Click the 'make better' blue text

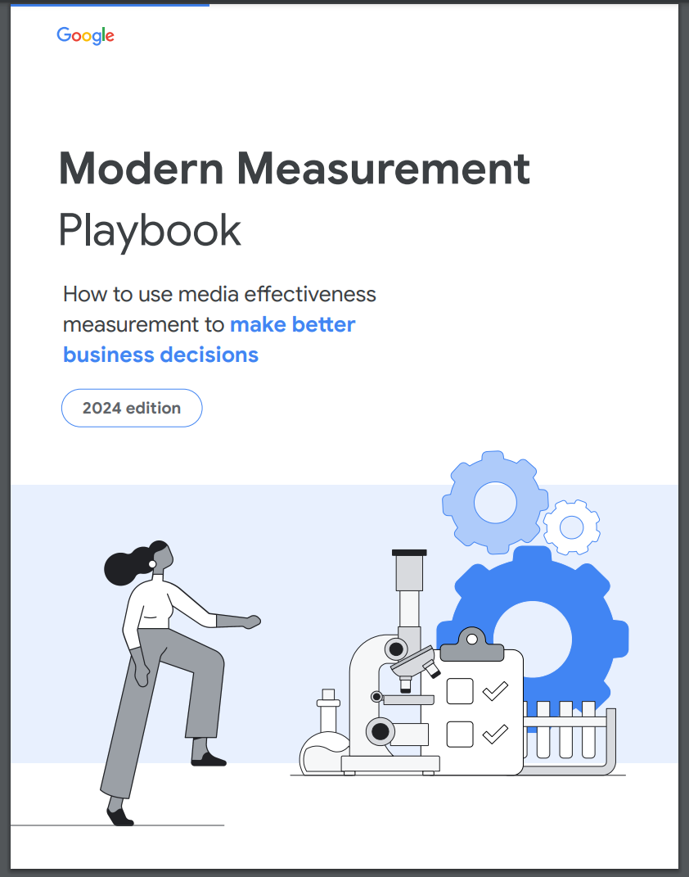pyautogui.click(x=293, y=324)
